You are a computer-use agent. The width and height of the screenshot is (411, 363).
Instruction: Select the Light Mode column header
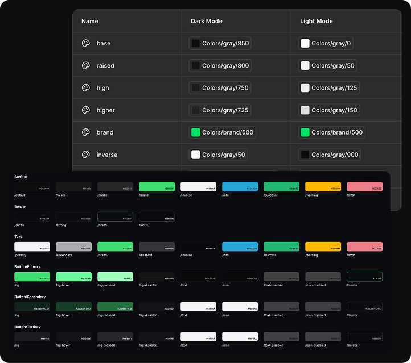(x=317, y=21)
